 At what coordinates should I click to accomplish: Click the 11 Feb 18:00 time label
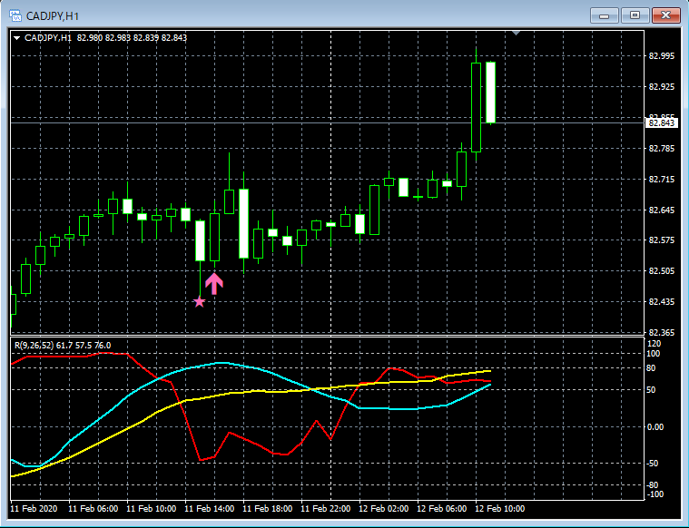[268, 509]
